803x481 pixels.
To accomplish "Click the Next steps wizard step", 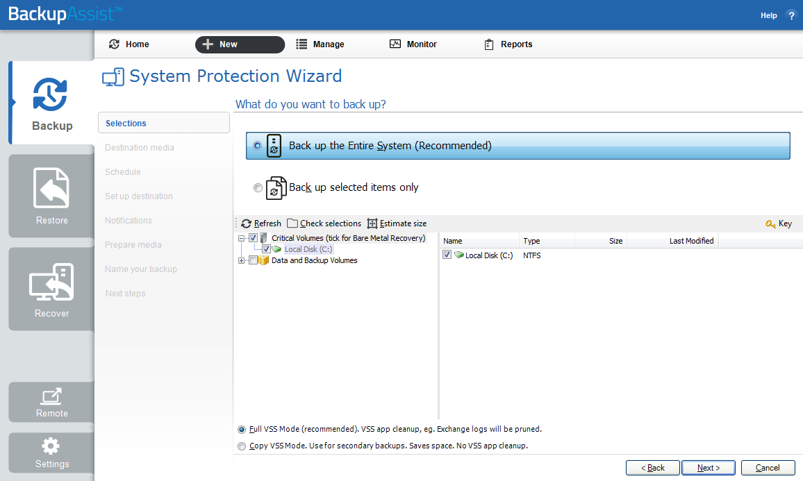I will (x=126, y=293).
